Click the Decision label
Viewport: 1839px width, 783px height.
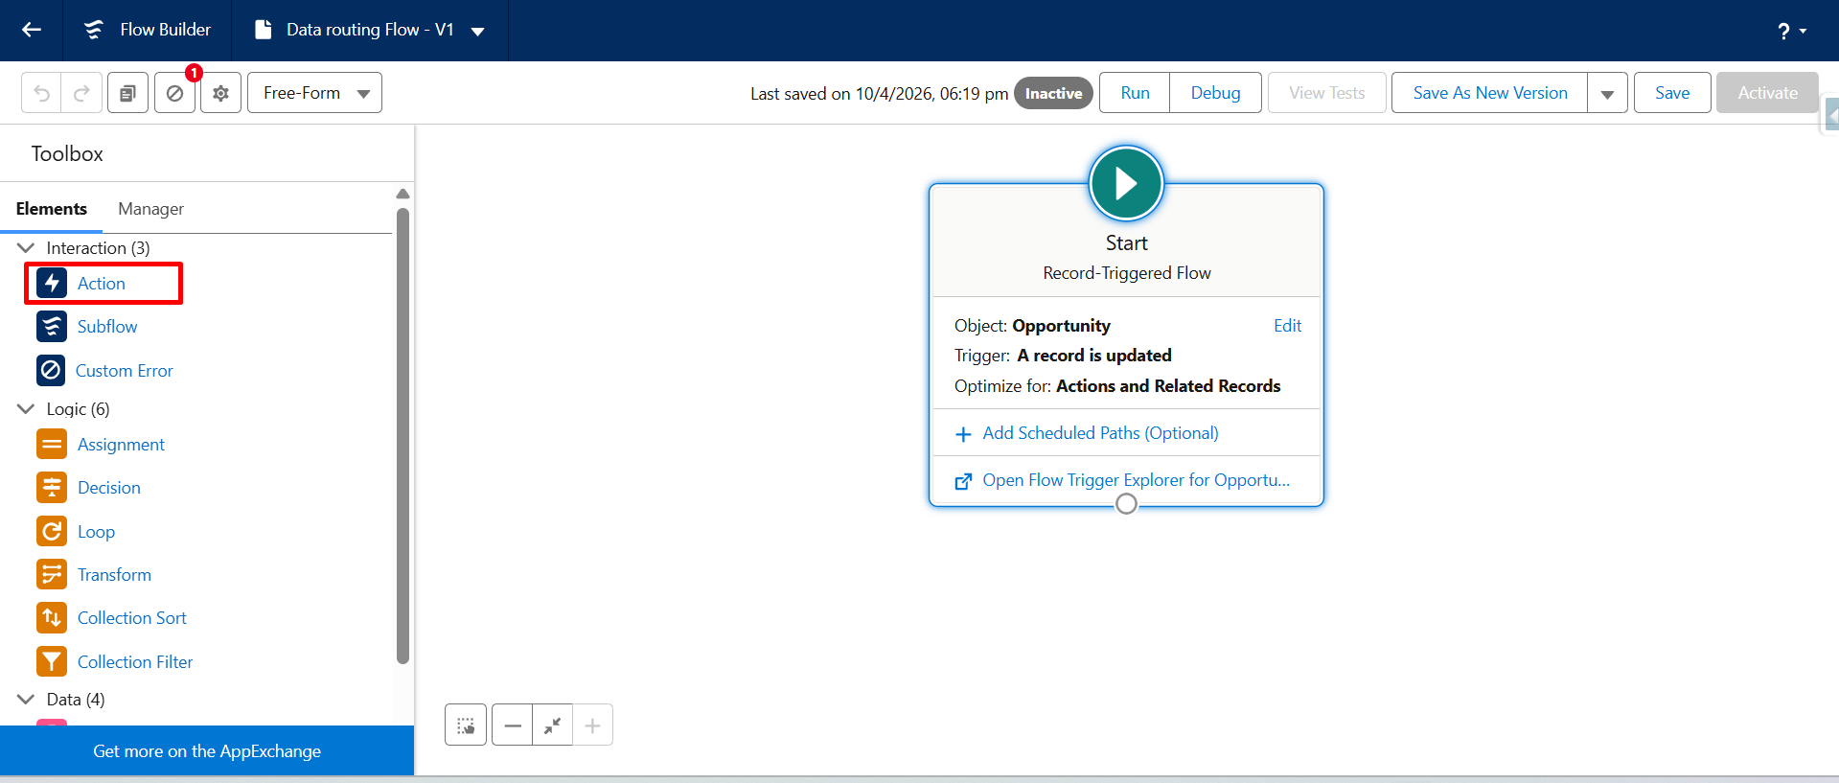(x=109, y=488)
